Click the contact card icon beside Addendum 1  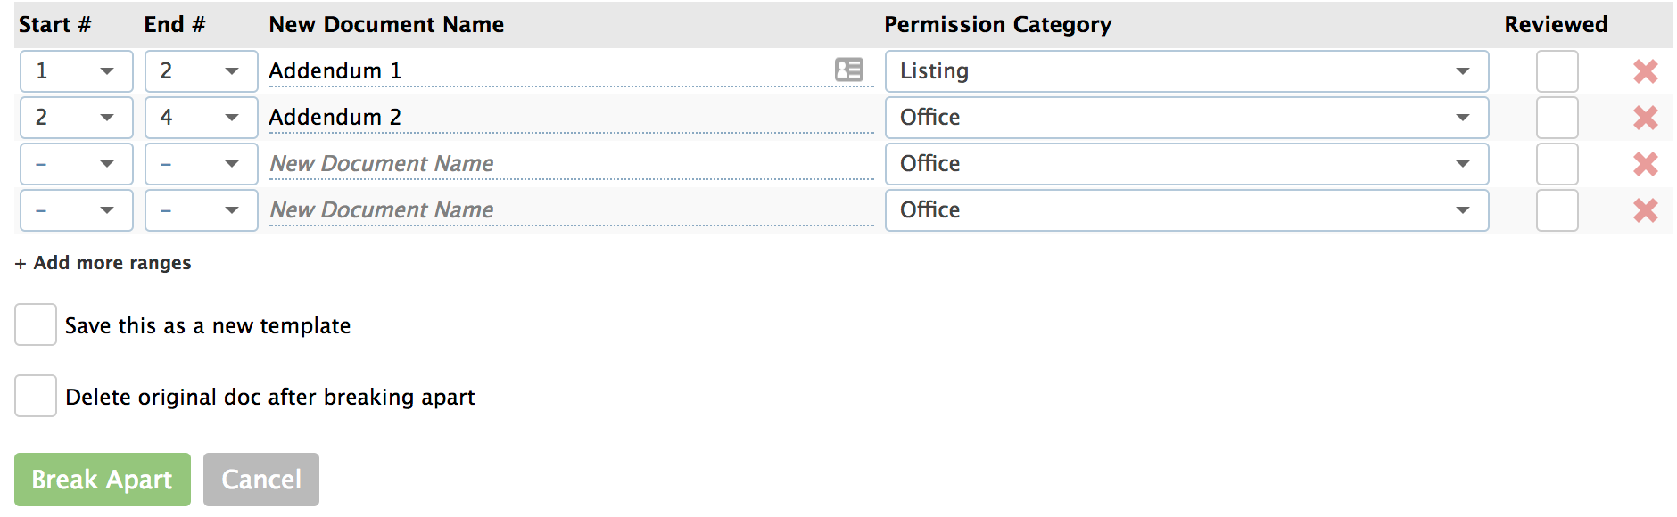848,70
